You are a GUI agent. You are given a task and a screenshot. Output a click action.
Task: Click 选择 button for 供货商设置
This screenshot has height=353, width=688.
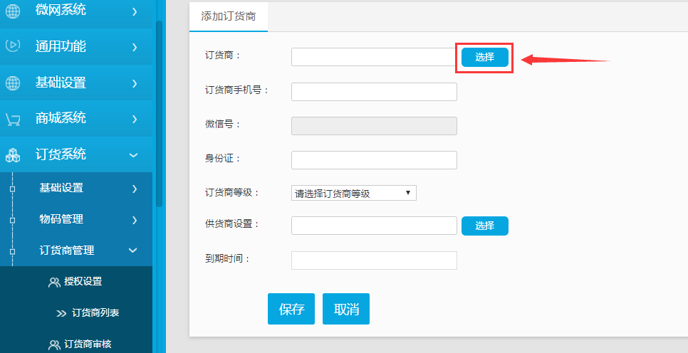485,226
